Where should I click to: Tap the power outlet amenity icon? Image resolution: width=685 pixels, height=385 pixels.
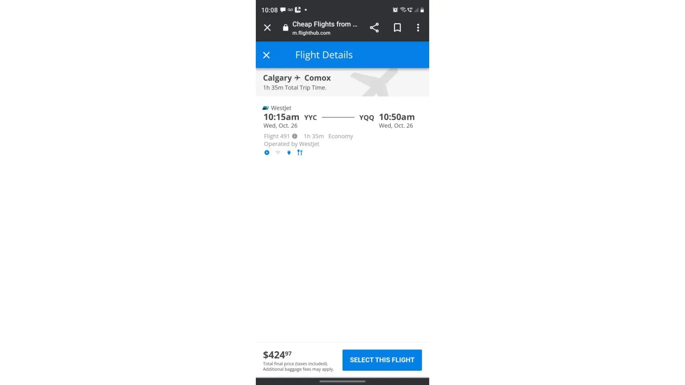289,152
